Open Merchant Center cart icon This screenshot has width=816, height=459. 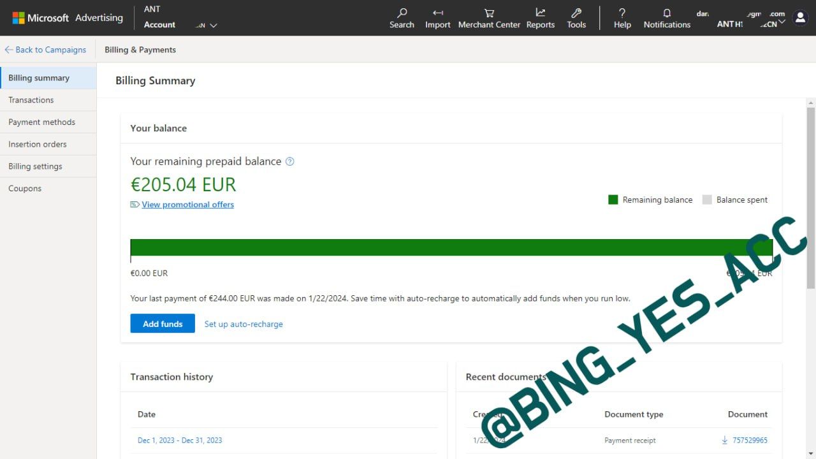click(489, 13)
